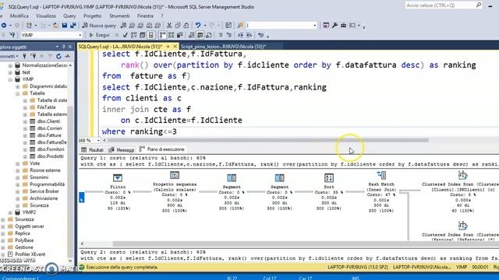Select dbo.Corrieri in the tree
This screenshot has height=280, width=499.
click(x=49, y=128)
